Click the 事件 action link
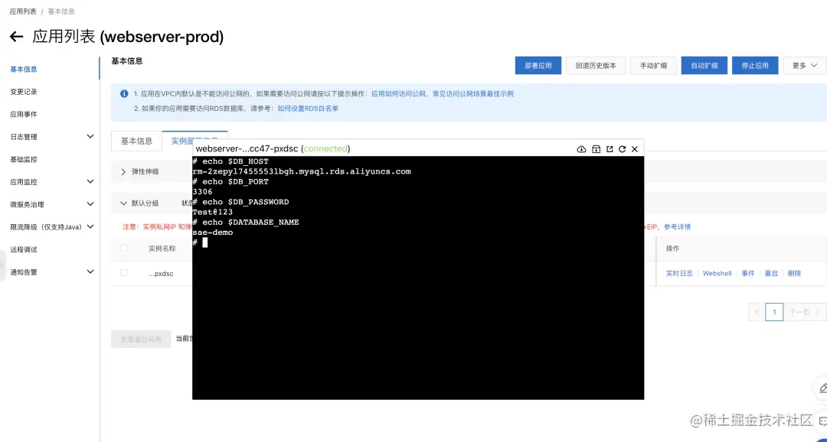827x442 pixels. coord(748,274)
